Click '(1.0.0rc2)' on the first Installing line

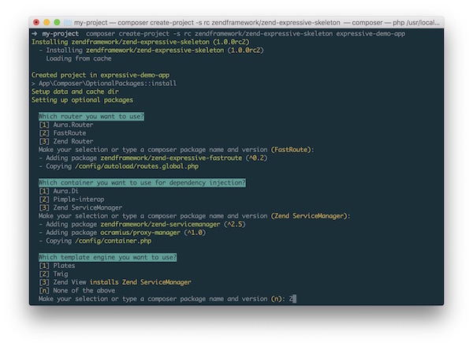(231, 42)
